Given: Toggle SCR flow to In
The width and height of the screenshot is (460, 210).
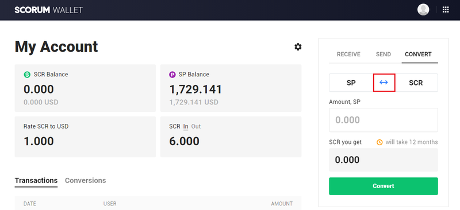Looking at the screenshot, I should [x=186, y=127].
